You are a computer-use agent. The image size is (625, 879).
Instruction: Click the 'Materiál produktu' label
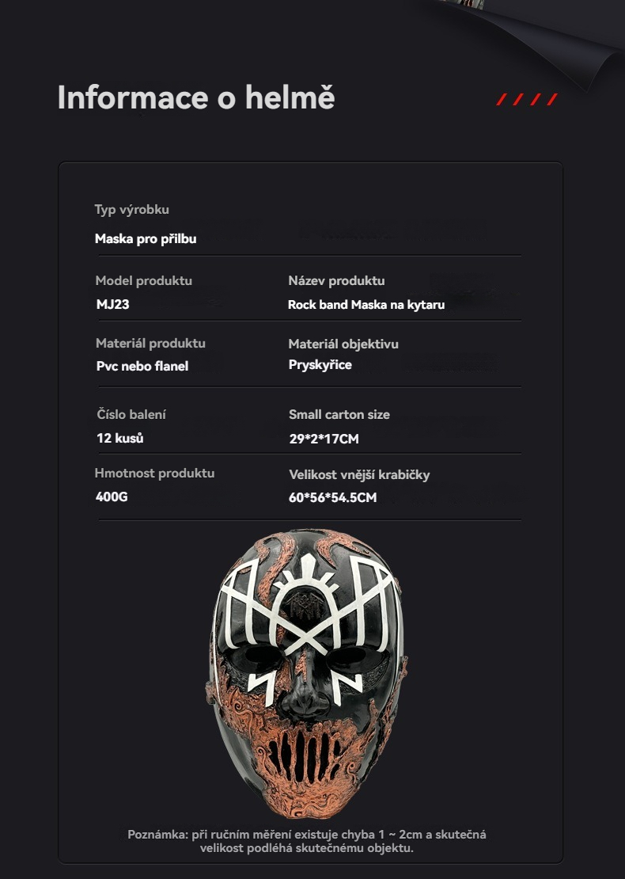point(150,343)
